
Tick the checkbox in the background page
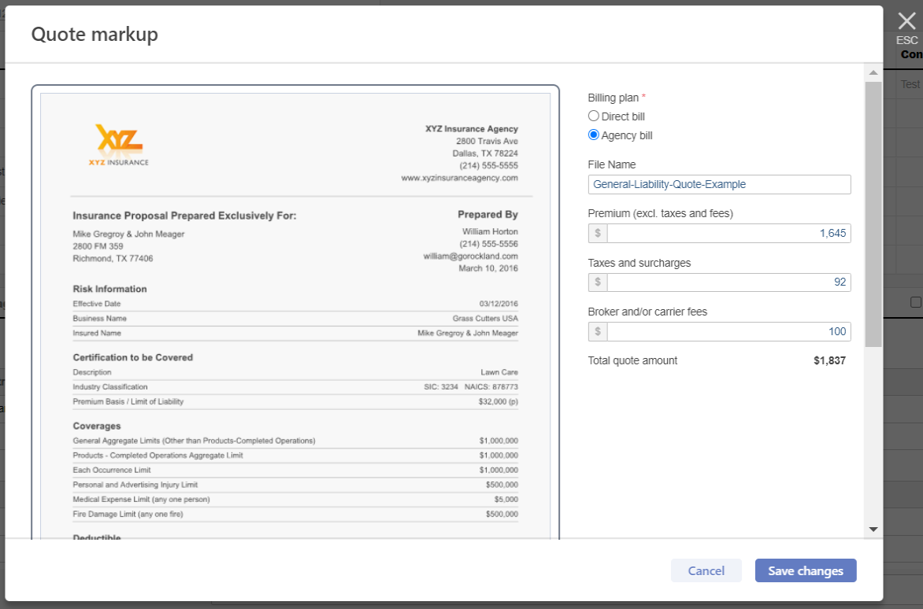pos(915,302)
